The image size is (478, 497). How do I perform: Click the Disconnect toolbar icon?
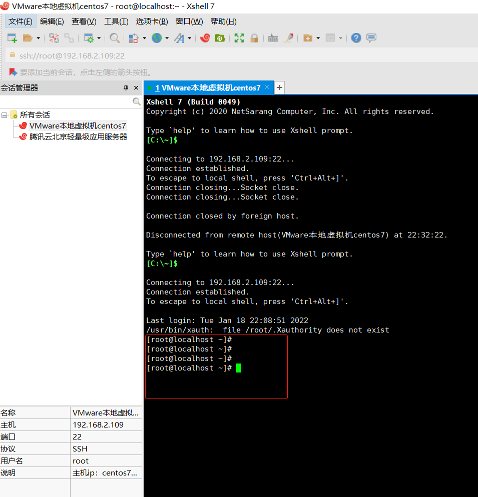pos(54,38)
